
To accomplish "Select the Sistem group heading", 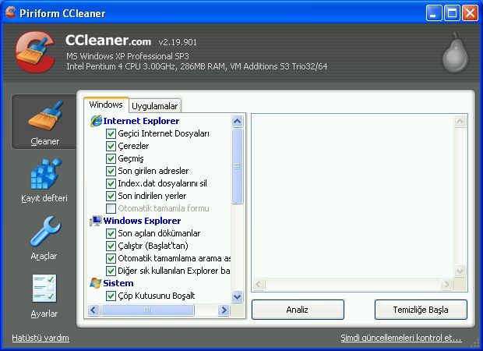I will pos(118,283).
